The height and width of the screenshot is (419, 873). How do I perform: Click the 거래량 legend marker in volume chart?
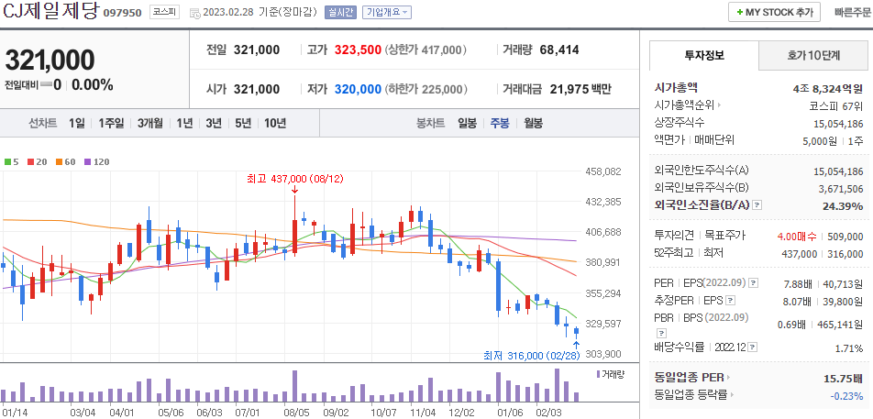(x=598, y=374)
